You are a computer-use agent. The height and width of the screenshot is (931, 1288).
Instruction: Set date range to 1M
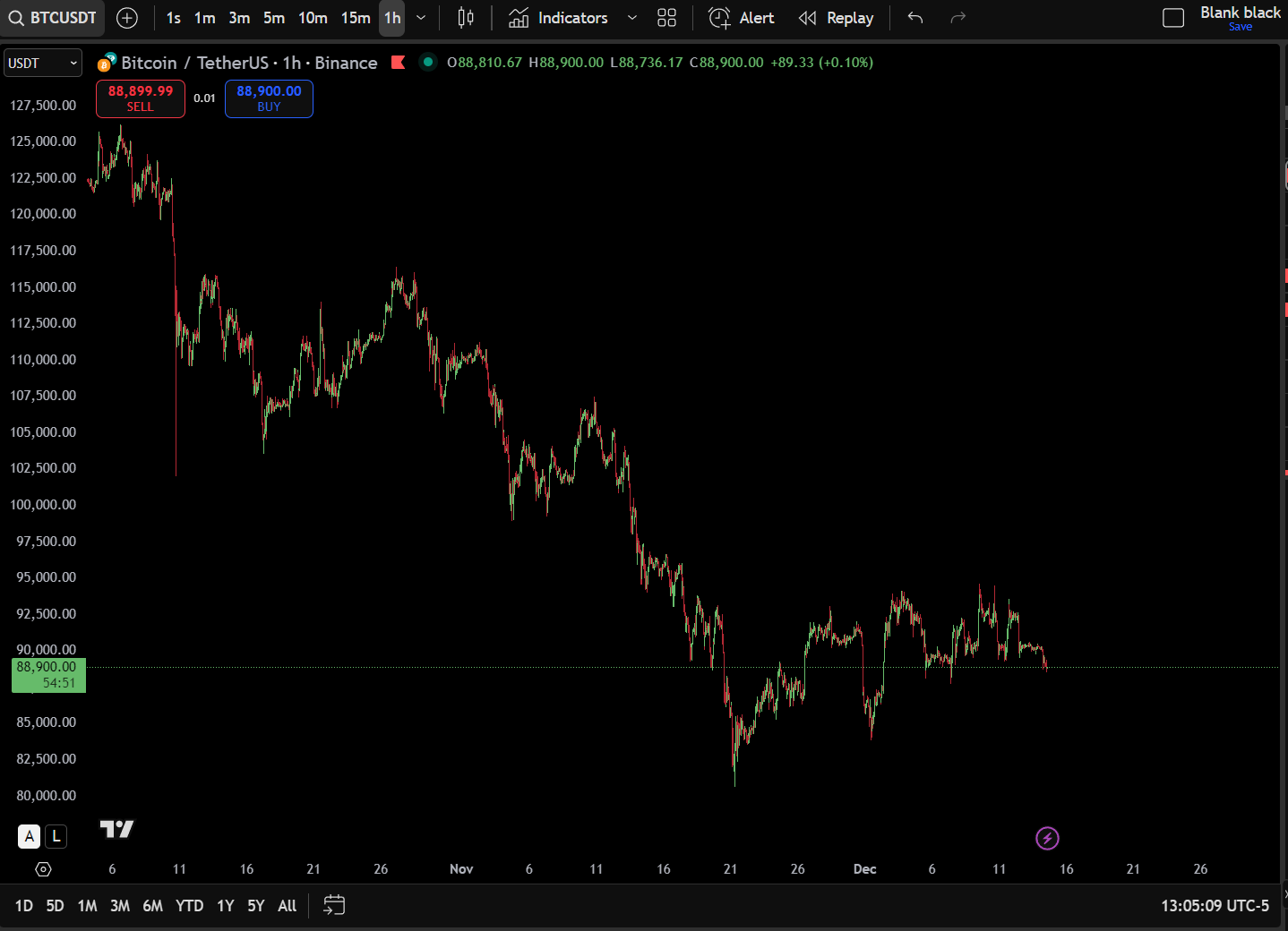pyautogui.click(x=87, y=906)
